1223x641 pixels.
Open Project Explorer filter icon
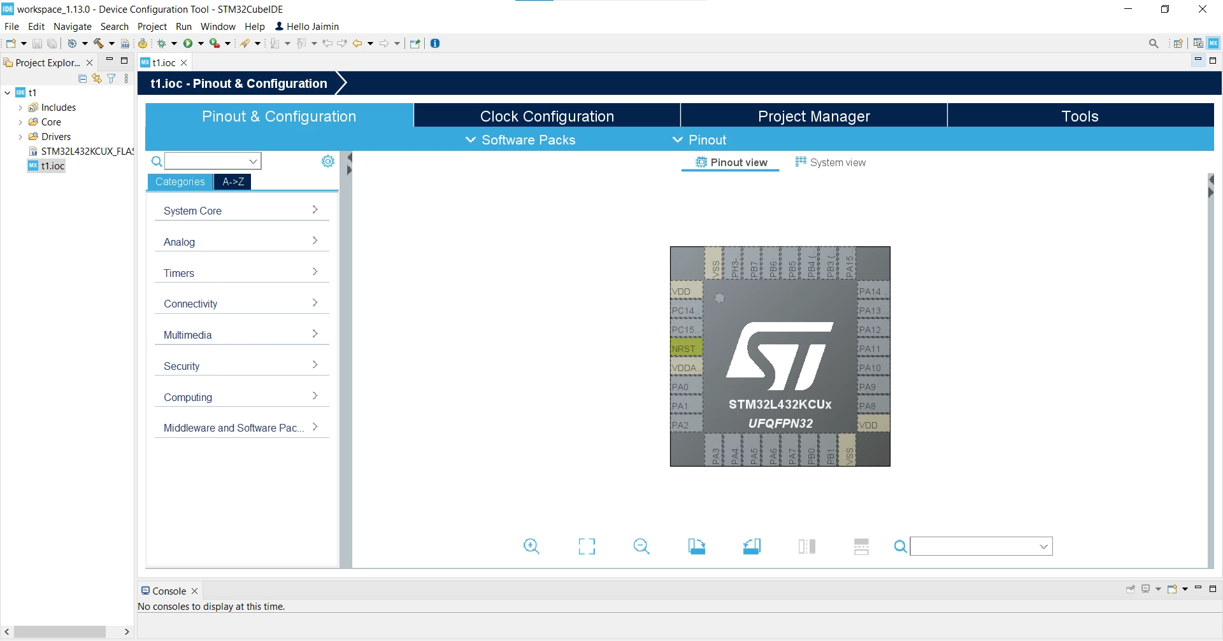click(111, 78)
